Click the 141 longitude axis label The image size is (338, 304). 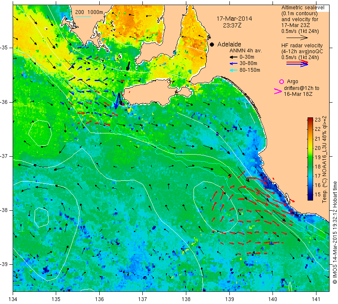[316, 299]
